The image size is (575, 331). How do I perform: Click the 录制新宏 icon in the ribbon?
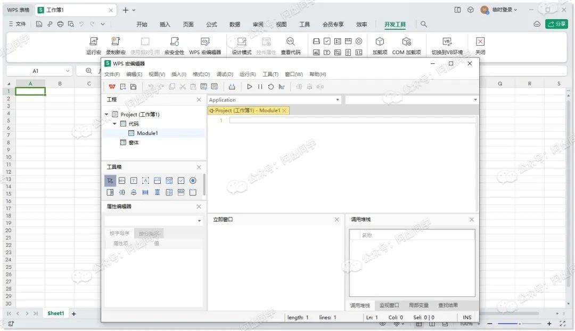116,45
